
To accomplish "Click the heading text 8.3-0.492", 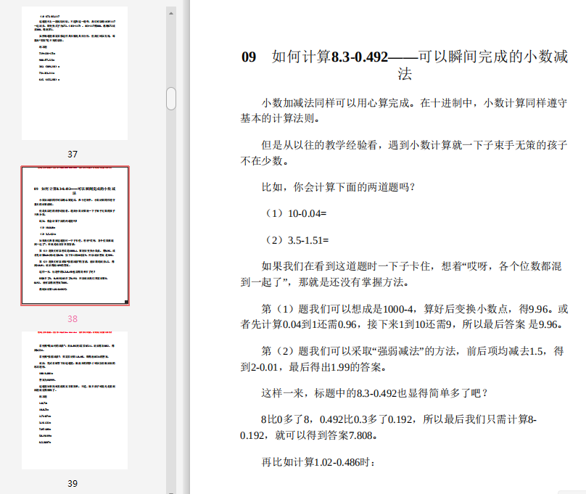I will point(360,57).
